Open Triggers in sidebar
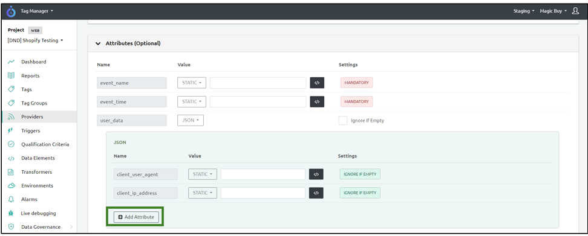The width and height of the screenshot is (588, 236). (31, 130)
